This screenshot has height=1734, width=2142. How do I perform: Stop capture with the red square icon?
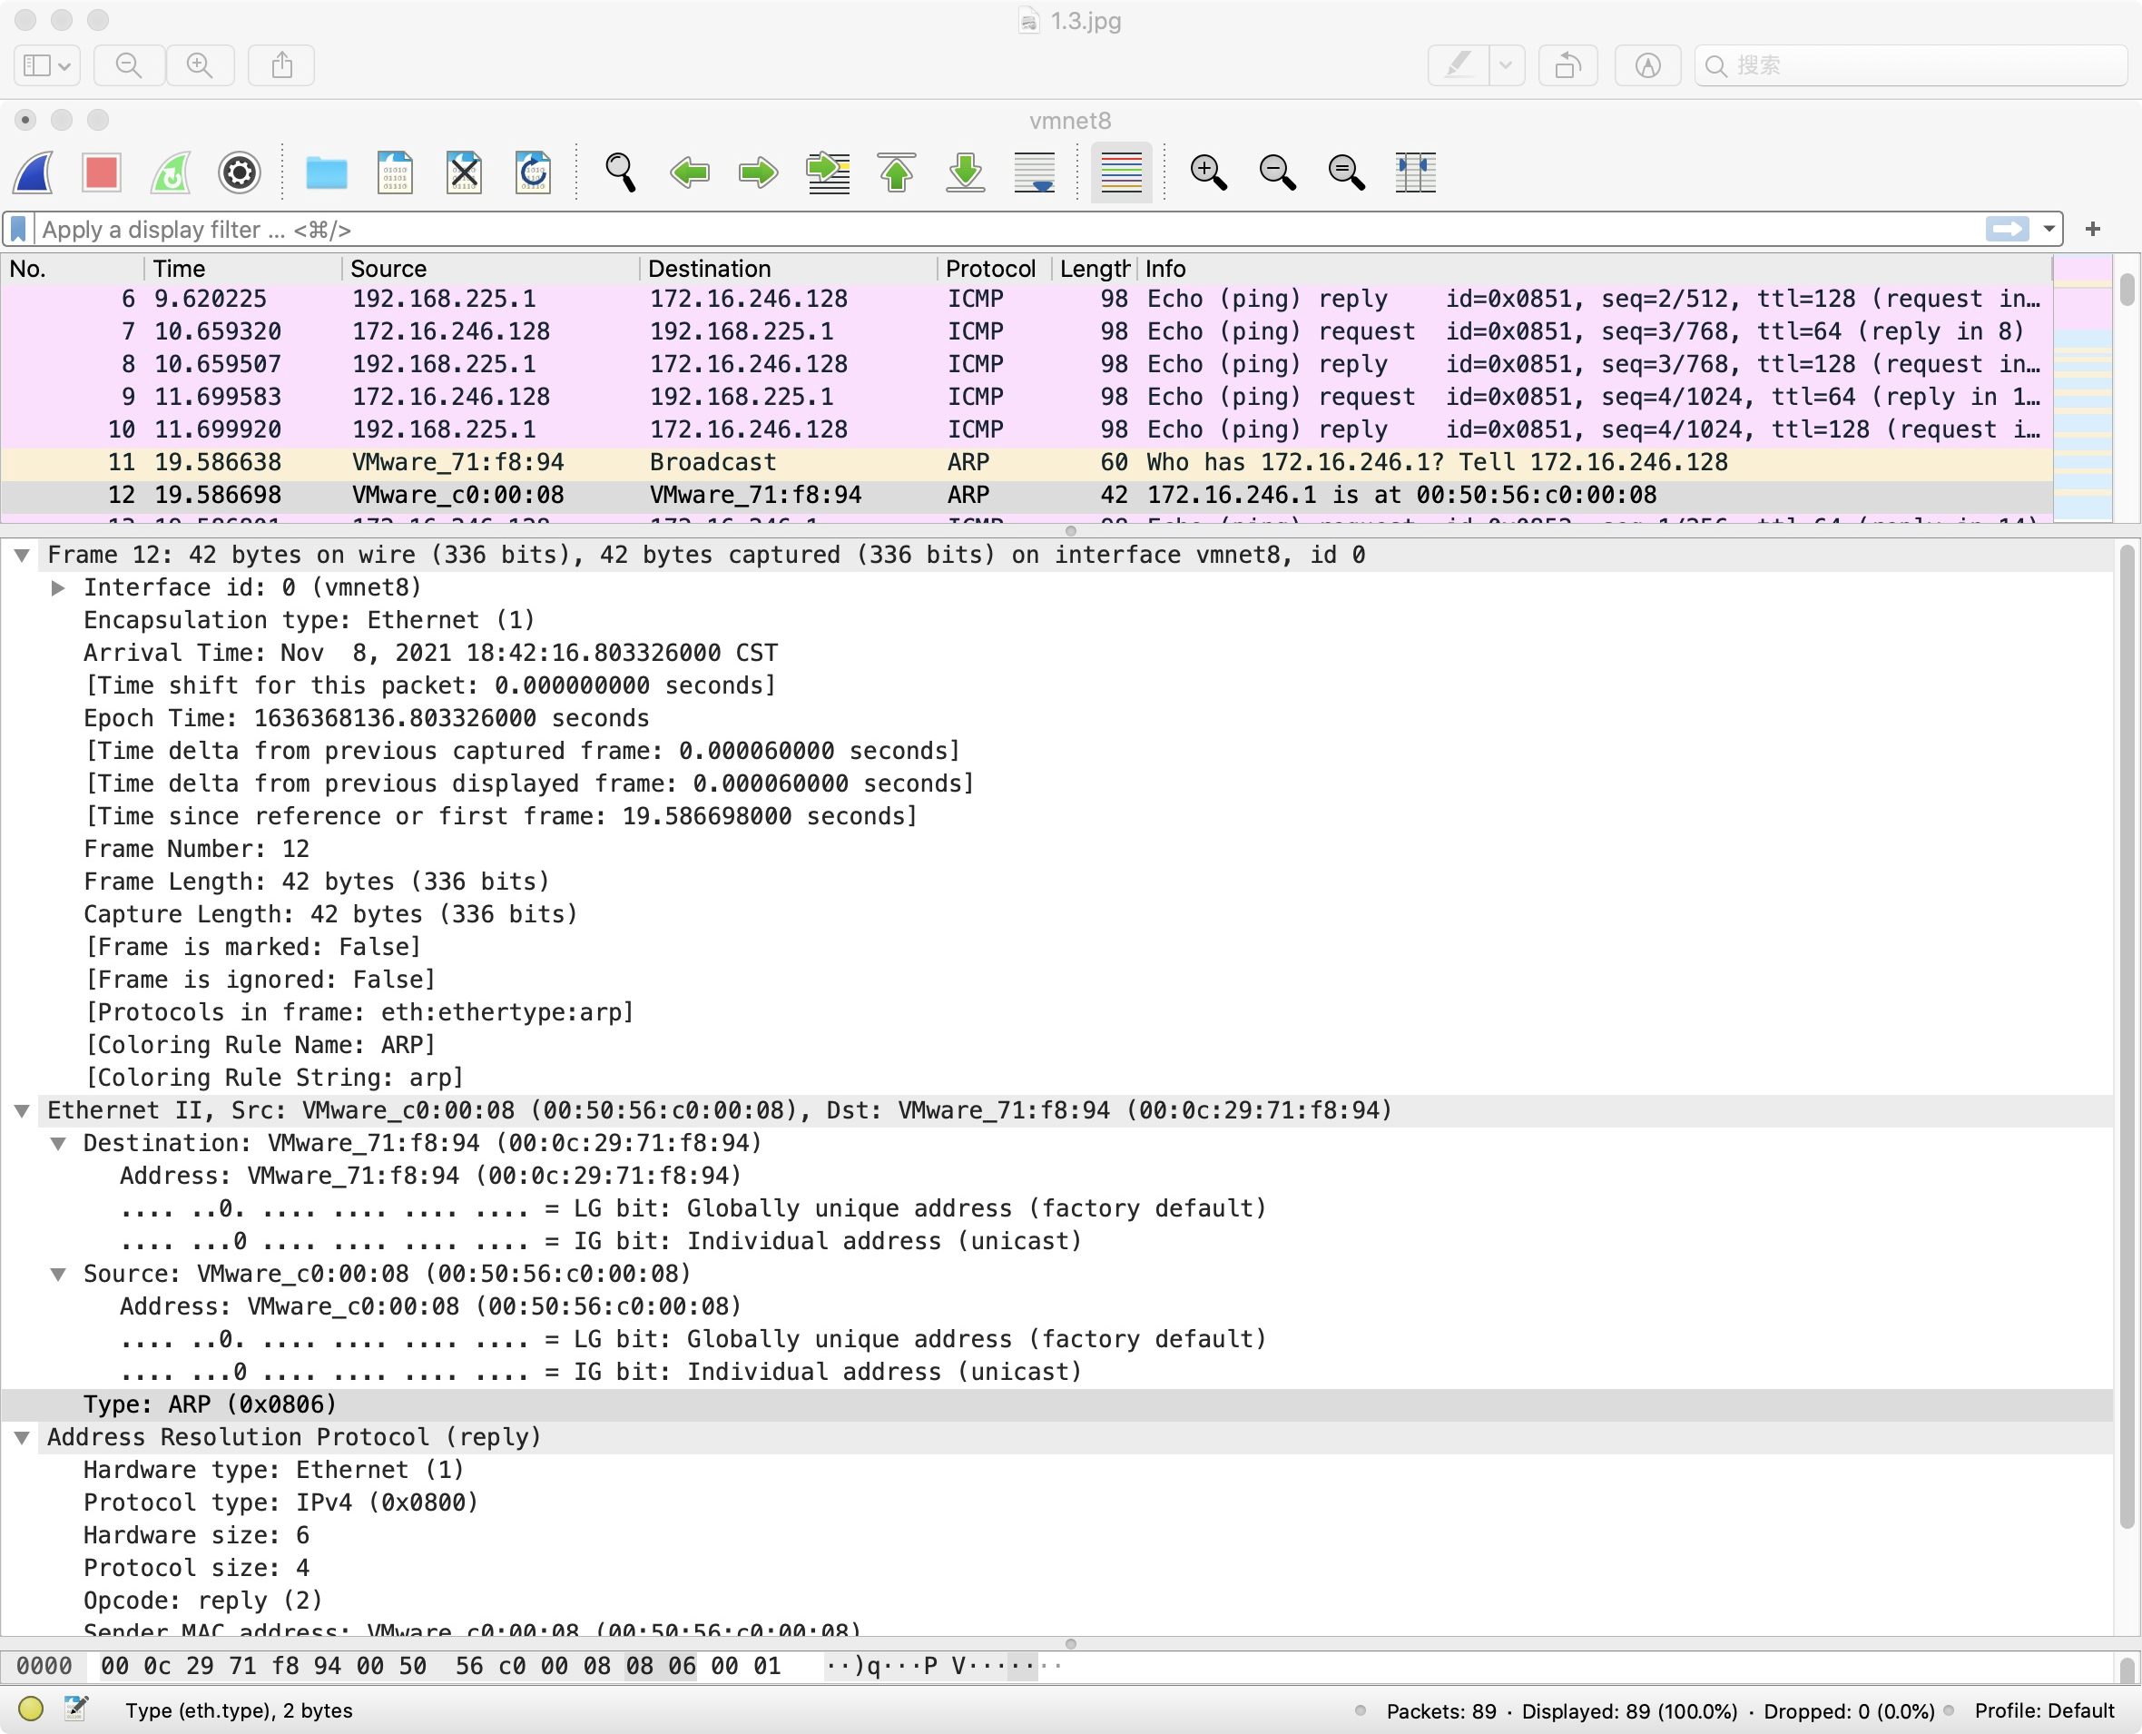(x=102, y=172)
